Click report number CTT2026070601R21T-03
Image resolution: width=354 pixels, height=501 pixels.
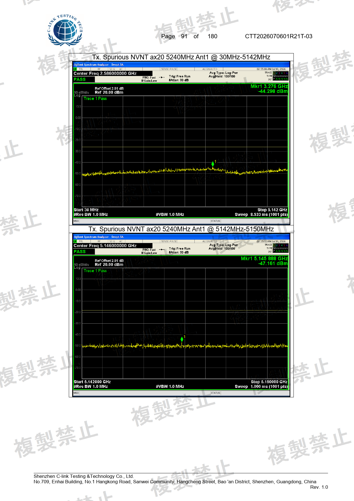click(x=279, y=36)
